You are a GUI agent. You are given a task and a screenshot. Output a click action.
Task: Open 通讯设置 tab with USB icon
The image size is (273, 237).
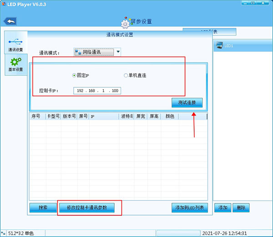coord(15,43)
